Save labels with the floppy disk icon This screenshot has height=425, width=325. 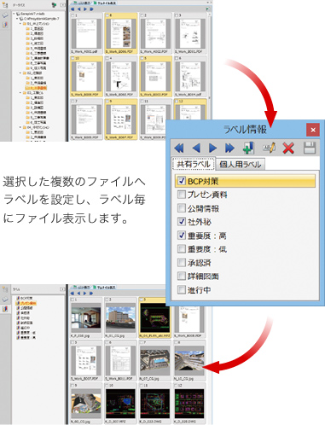pyautogui.click(x=310, y=148)
